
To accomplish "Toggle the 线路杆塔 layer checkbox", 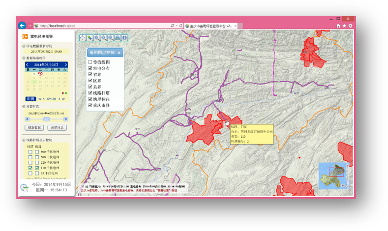I will click(x=90, y=93).
